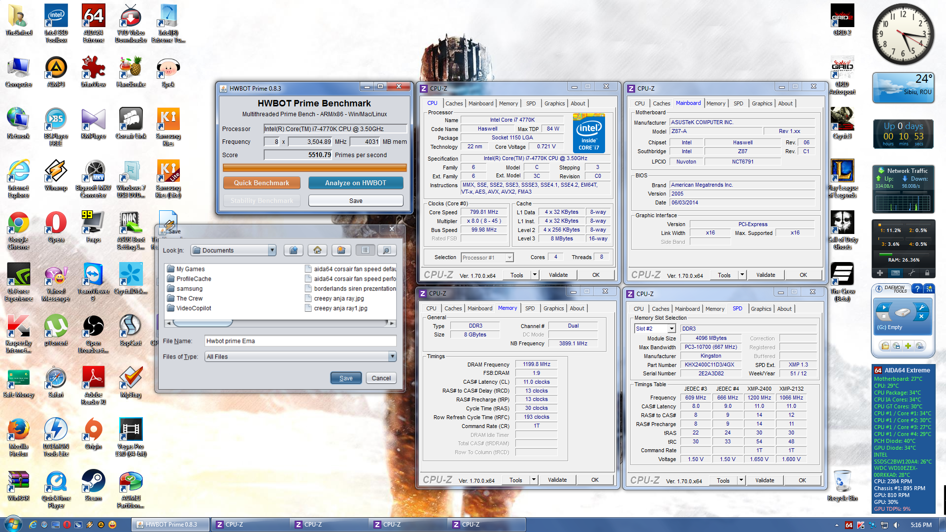Switch to Mainboard tab in SPD CPU-Z window
Screen dimensions: 946x532
click(687, 309)
